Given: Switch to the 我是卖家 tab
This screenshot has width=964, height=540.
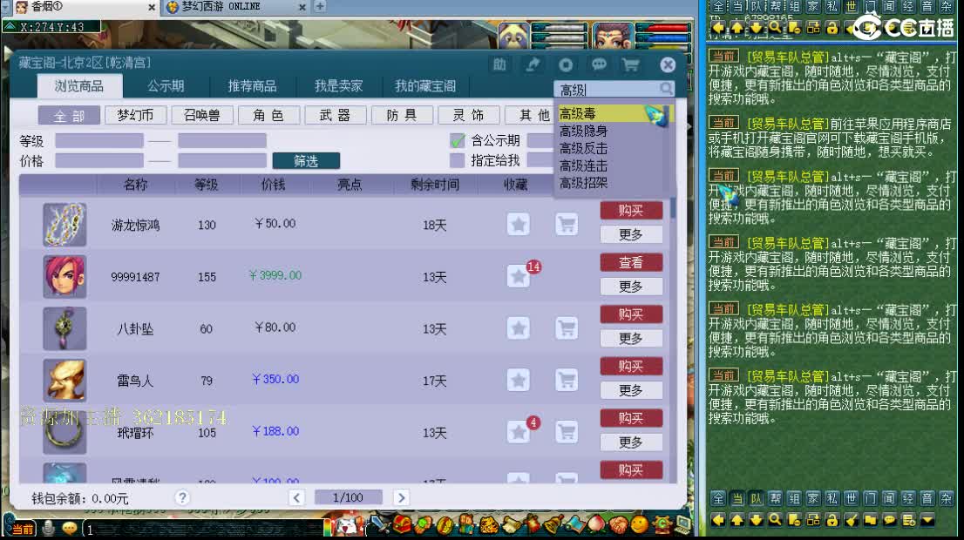Looking at the screenshot, I should pyautogui.click(x=339, y=86).
